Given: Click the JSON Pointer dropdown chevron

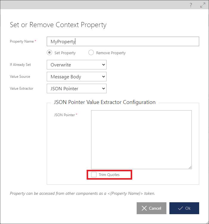Looking at the screenshot, I should (x=104, y=88).
